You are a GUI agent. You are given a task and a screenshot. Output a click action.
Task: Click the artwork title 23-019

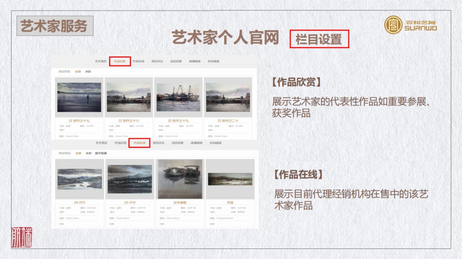pyautogui.click(x=130, y=203)
